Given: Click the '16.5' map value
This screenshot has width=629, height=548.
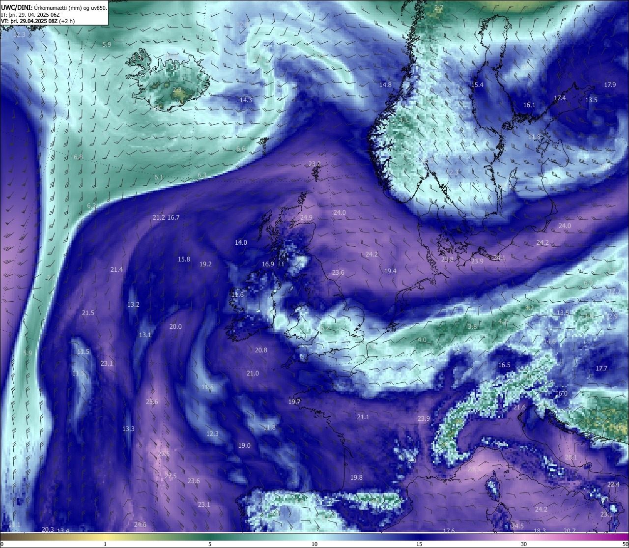Looking at the screenshot, I should coord(504,365).
